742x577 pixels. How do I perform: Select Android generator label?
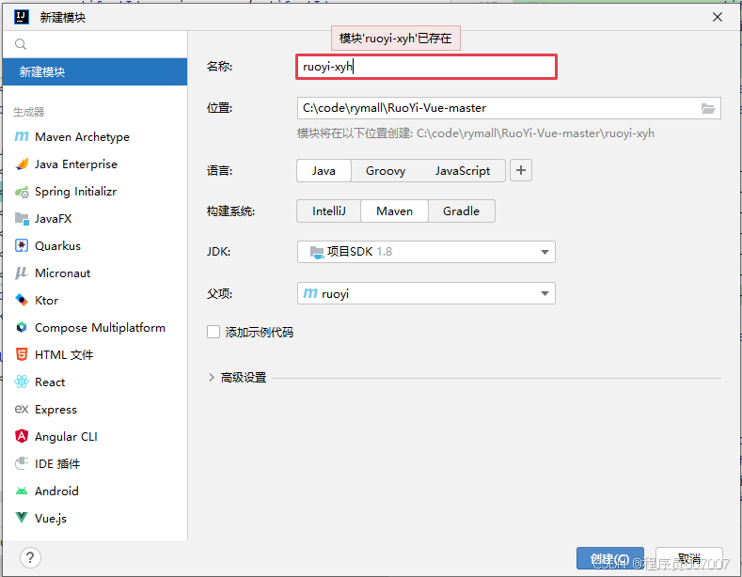pyautogui.click(x=56, y=491)
